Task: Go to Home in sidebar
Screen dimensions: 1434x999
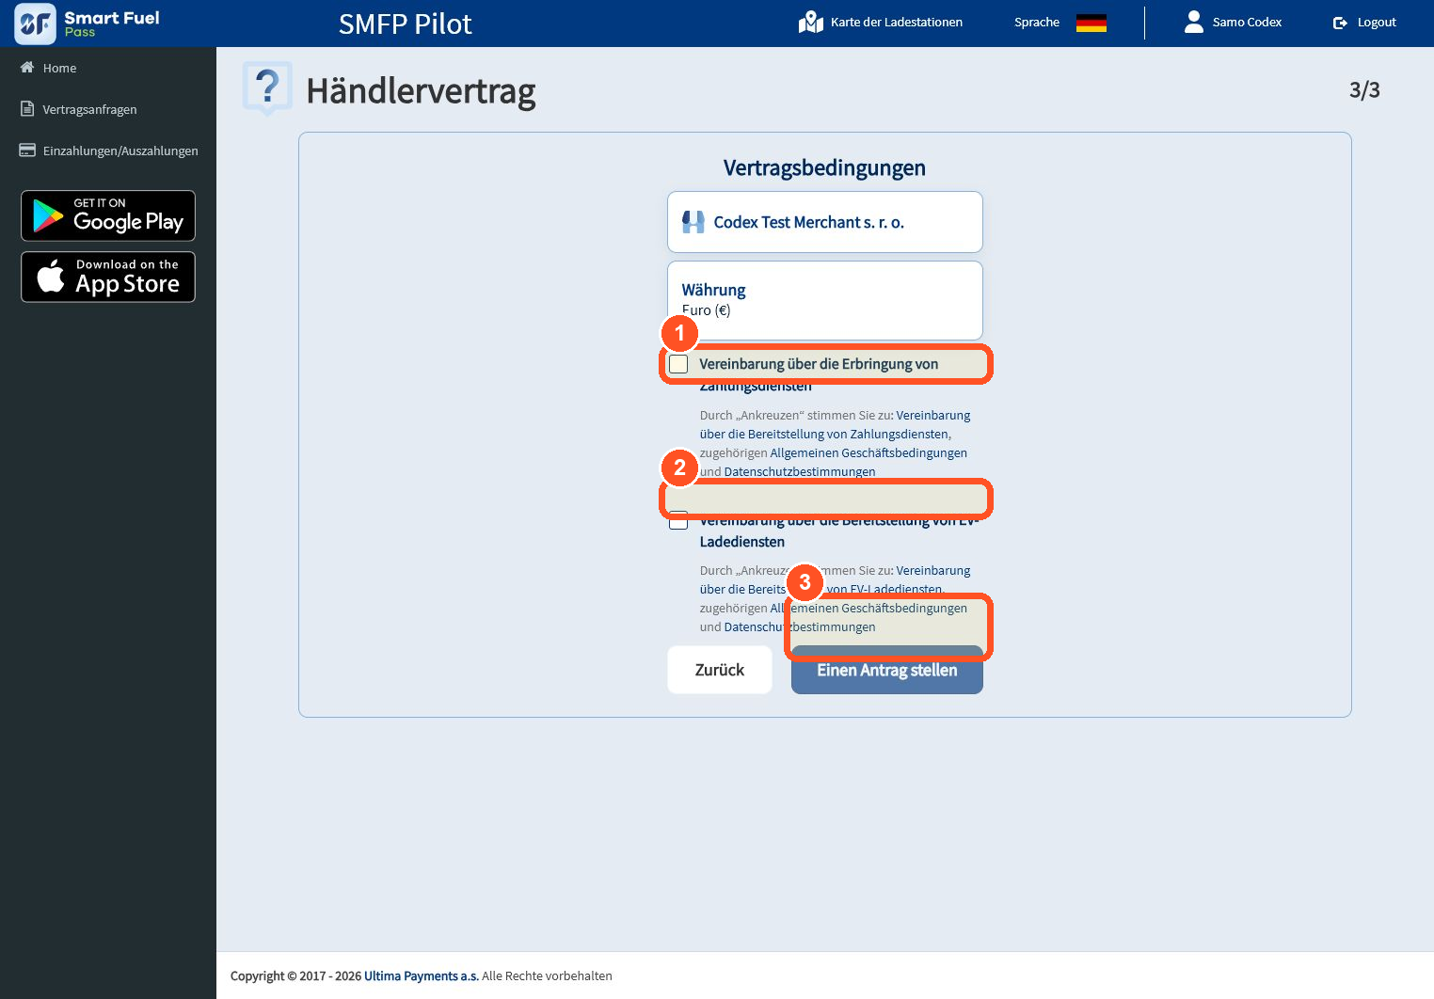Action: (59, 68)
